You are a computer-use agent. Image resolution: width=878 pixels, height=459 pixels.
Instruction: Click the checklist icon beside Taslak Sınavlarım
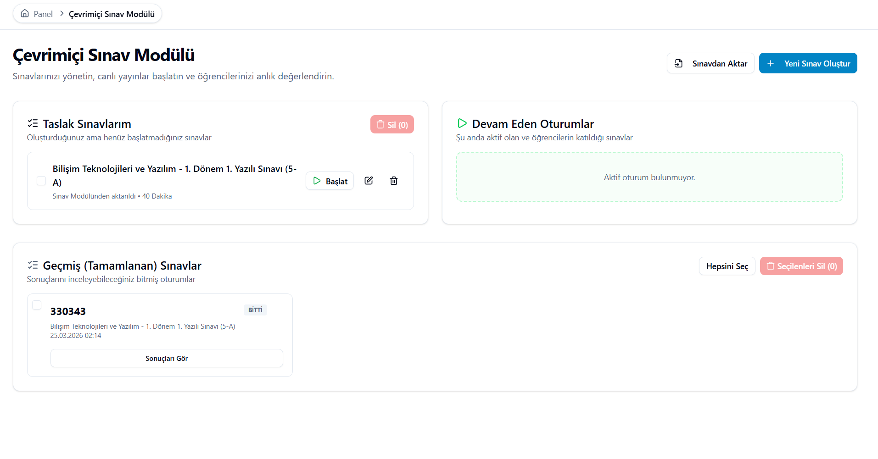pyautogui.click(x=33, y=123)
